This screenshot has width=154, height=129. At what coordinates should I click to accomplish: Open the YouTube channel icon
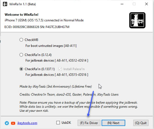coord(13,123)
